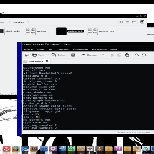154x154 pixels.
Task: Click the 'uppercase no' line
Action: click(35, 122)
